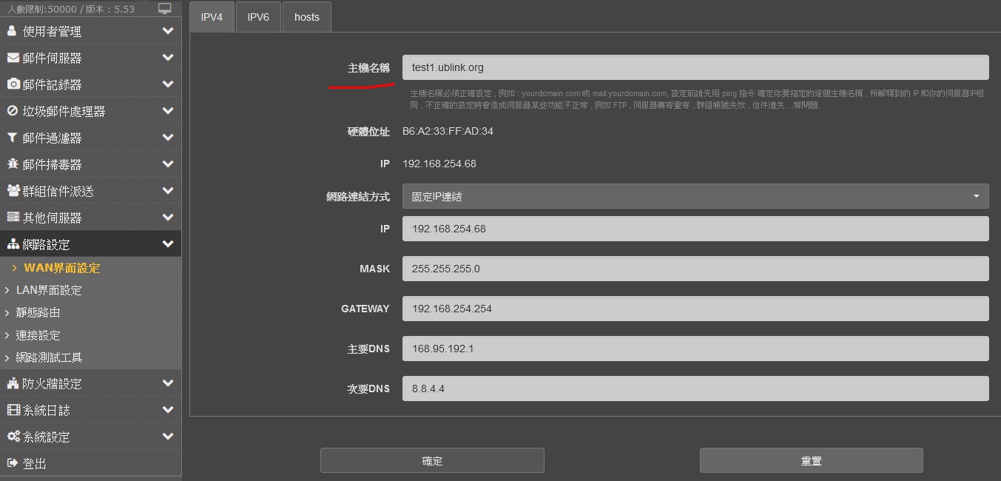This screenshot has height=481, width=1001.
Task: Expand the 系統日誌 section chevron
Action: coord(168,410)
